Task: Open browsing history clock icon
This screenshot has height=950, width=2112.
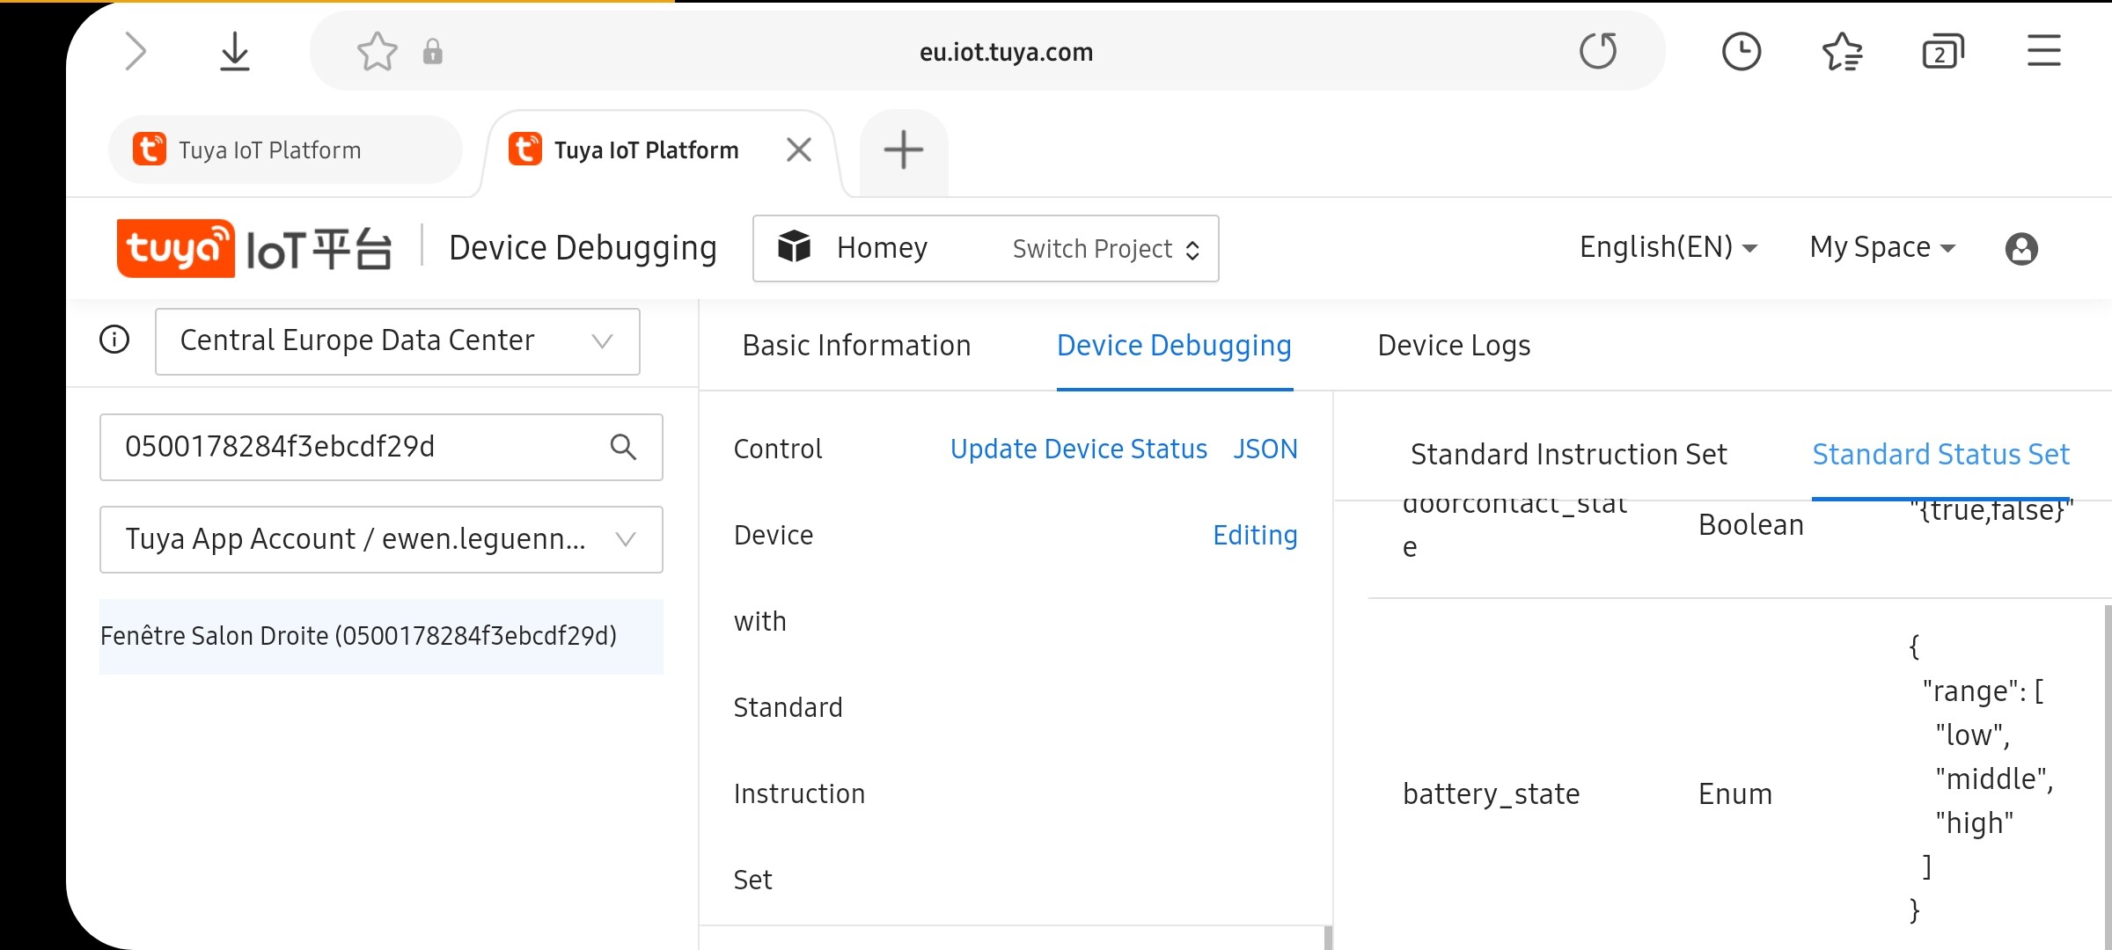Action: pyautogui.click(x=1741, y=51)
